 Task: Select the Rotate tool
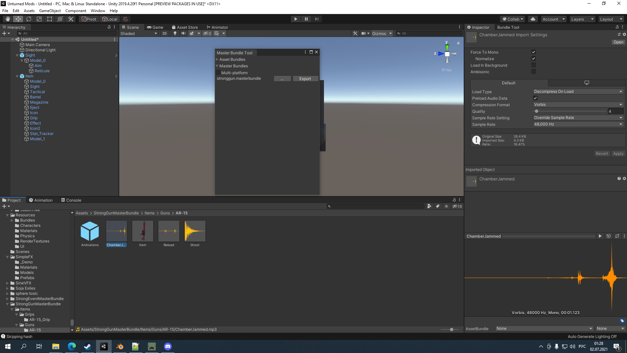(x=29, y=19)
